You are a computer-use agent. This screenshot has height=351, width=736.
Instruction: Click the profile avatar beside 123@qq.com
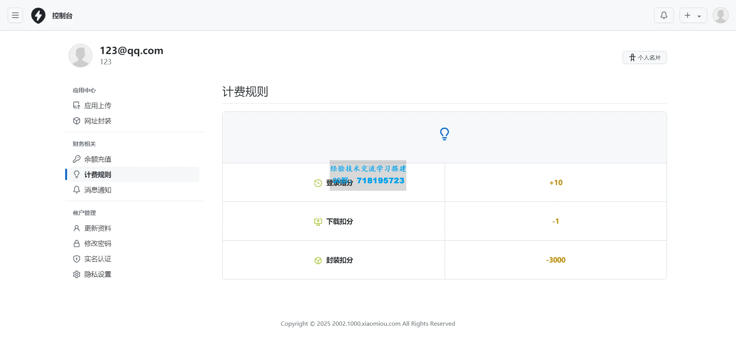point(80,56)
